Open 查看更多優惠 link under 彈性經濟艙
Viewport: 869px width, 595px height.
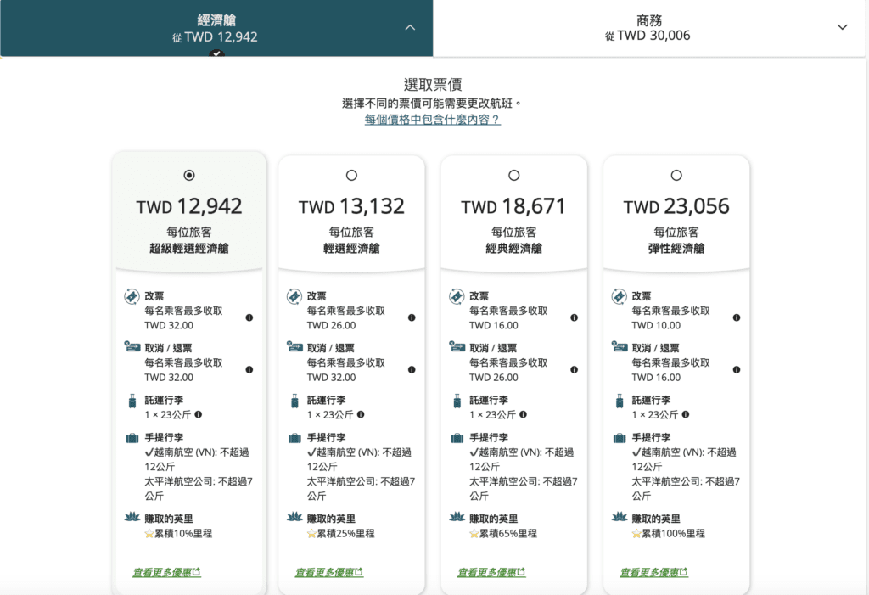[x=653, y=572]
